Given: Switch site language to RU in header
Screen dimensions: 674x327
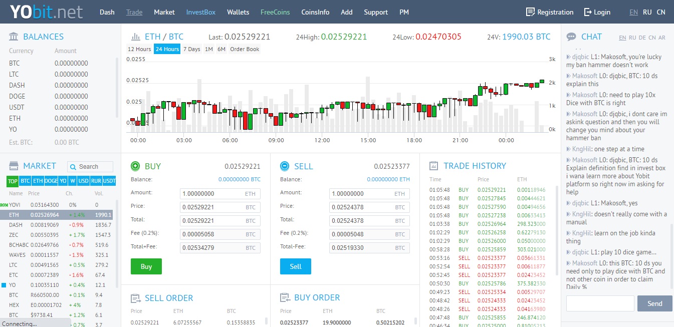Looking at the screenshot, I should point(647,12).
